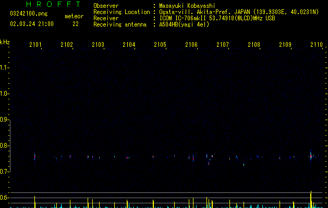Click the 2105 time marker
This screenshot has height=208, width=328.
[160, 45]
